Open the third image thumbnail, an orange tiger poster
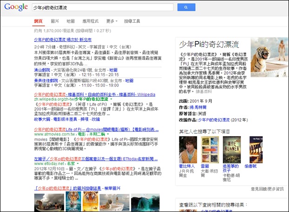Viewport: 289px width, 212px height. [91, 202]
